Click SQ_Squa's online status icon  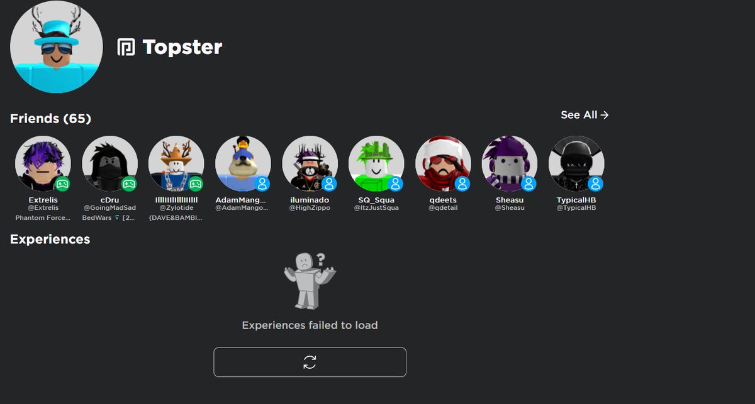pyautogui.click(x=394, y=183)
